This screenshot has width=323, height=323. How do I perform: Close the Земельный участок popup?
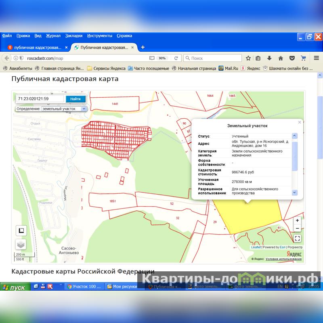pos(300,122)
